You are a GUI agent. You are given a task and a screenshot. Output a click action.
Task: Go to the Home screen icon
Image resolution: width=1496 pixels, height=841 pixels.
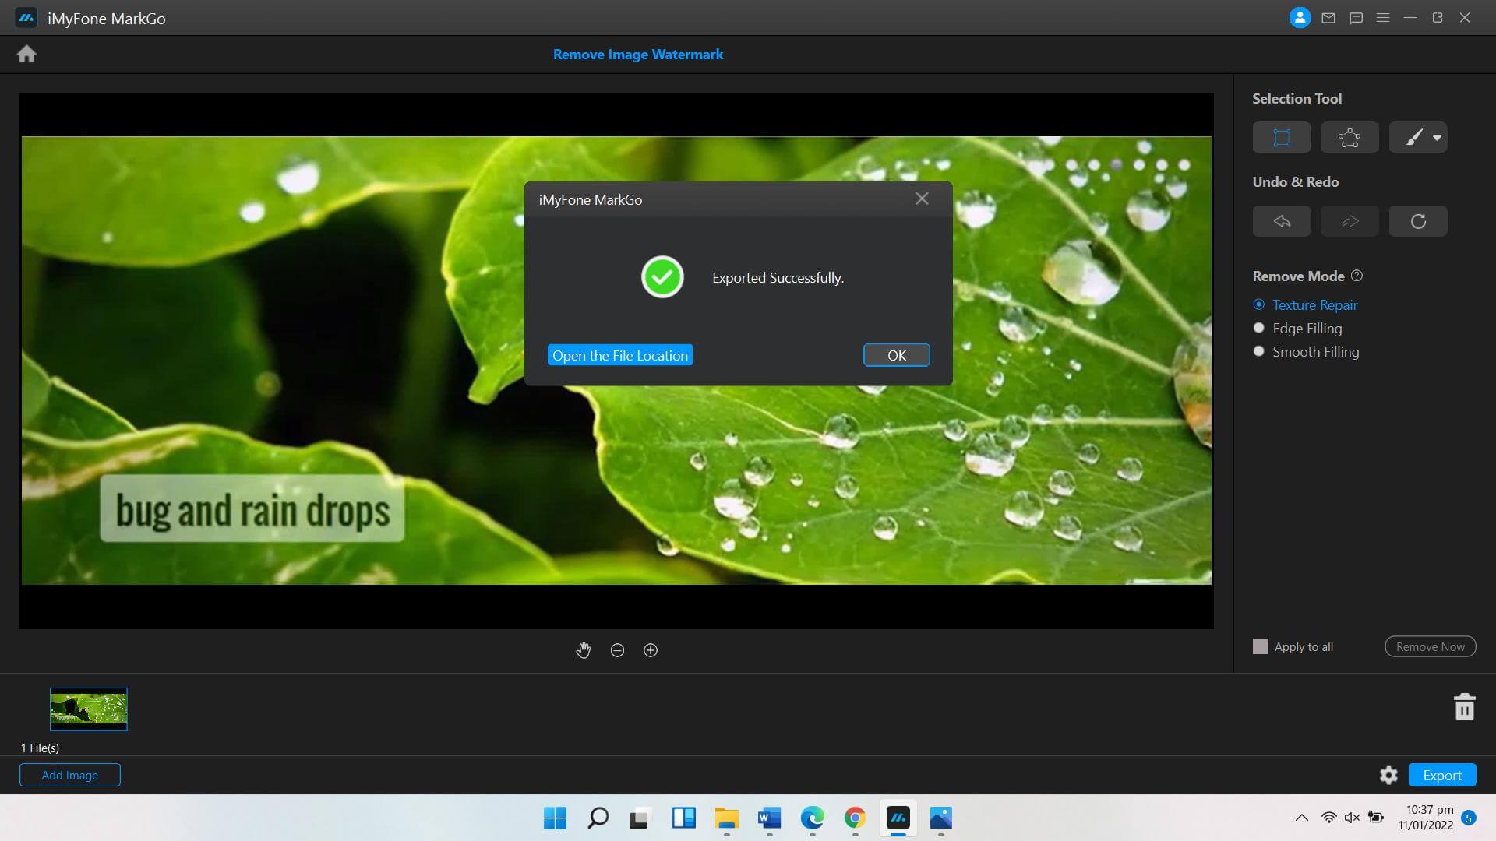[x=26, y=54]
